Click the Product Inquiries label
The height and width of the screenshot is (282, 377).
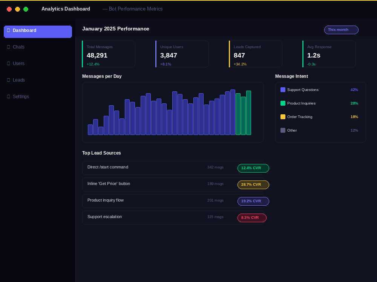click(x=301, y=103)
